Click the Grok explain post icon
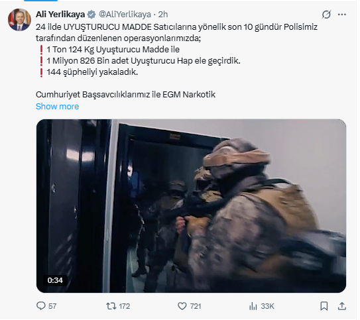This screenshot has height=320, width=360. pos(326,15)
